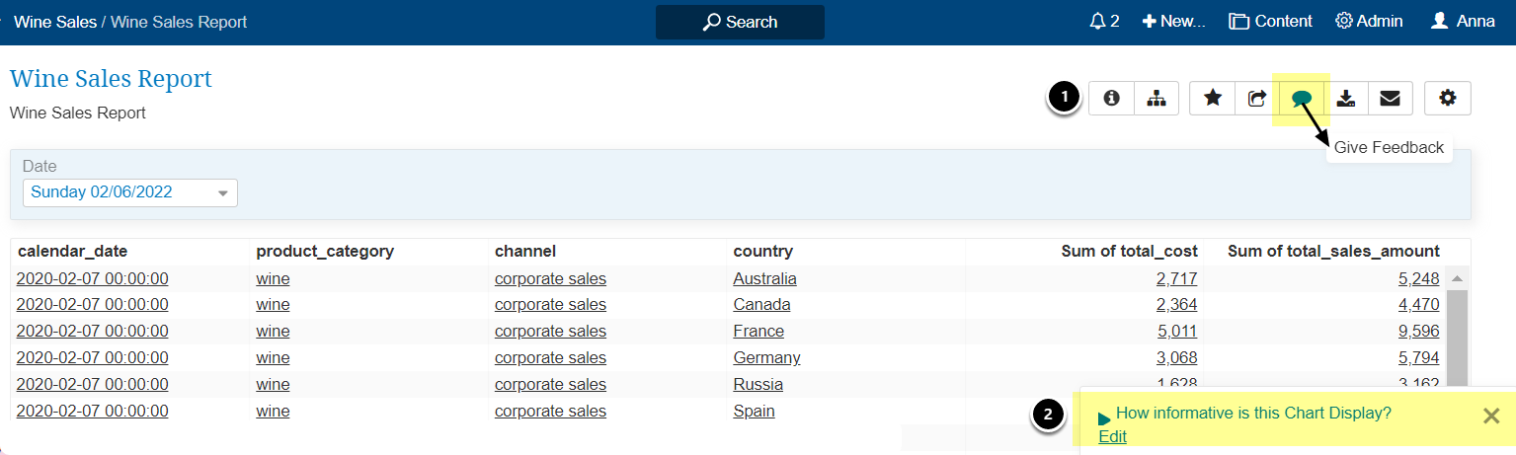Open the Anna user menu

click(x=1463, y=21)
